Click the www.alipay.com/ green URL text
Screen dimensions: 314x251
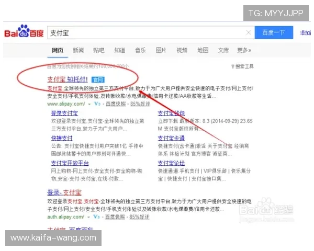pos(66,104)
